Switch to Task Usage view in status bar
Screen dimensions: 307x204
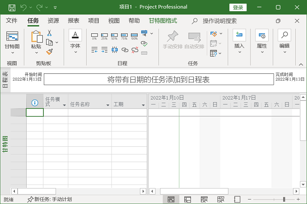coord(187,199)
